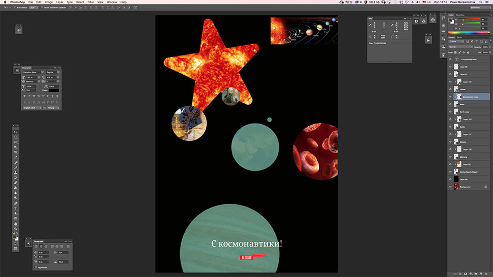This screenshot has width=493, height=277.
Task: Select the Eraser tool
Action: 16,183
